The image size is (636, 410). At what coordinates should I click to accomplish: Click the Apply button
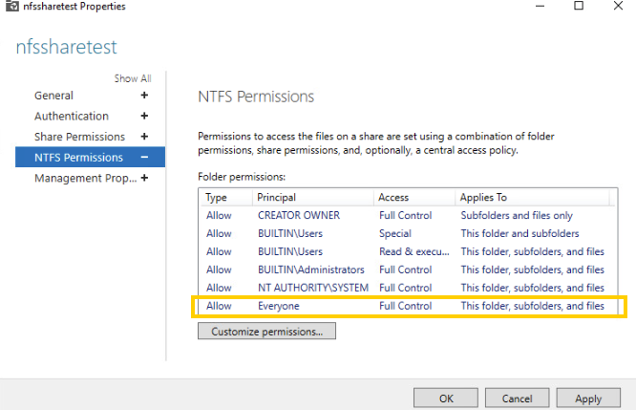(588, 399)
